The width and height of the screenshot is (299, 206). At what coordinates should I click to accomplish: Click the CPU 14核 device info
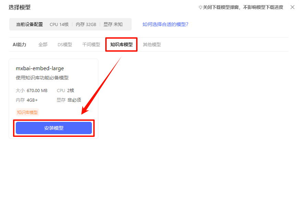point(59,24)
